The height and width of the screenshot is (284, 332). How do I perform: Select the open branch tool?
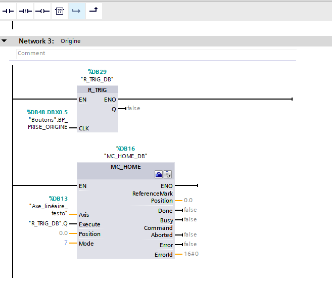(77, 11)
